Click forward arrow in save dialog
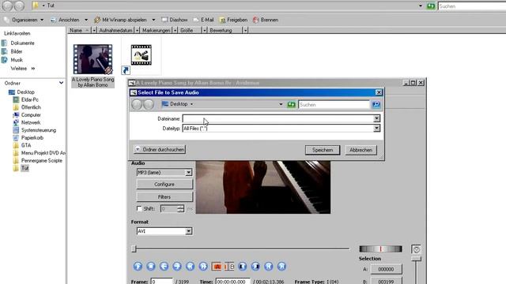This screenshot has width=506, height=284. [x=149, y=104]
